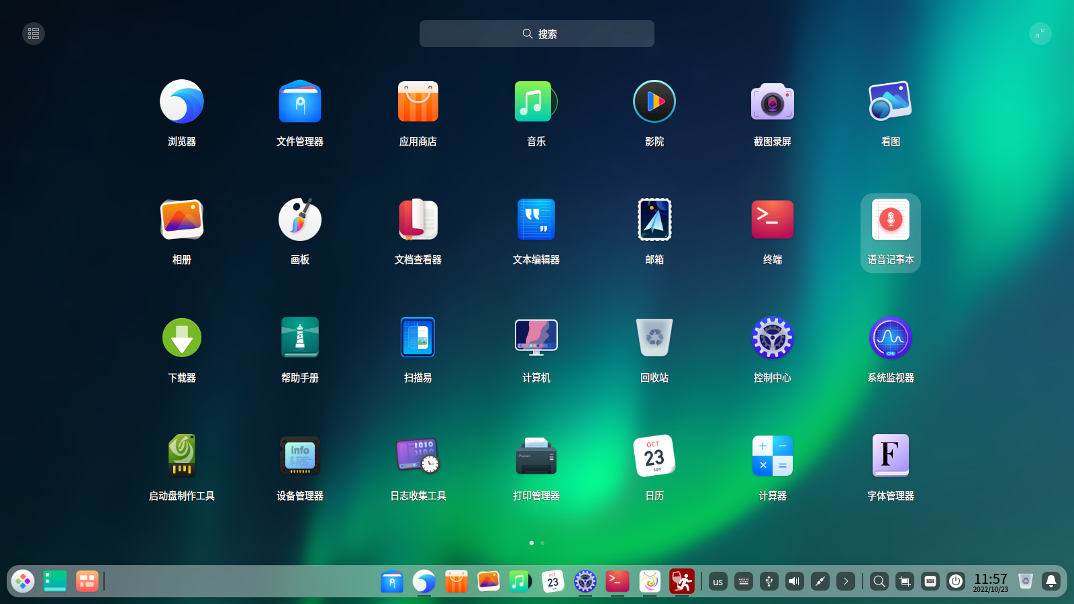Open the 看图 image viewer

pos(891,101)
